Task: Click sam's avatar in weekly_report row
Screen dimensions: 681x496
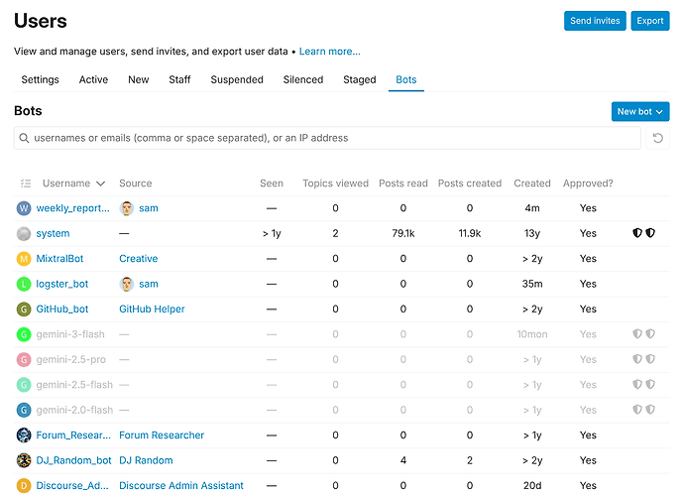Action: [x=126, y=208]
